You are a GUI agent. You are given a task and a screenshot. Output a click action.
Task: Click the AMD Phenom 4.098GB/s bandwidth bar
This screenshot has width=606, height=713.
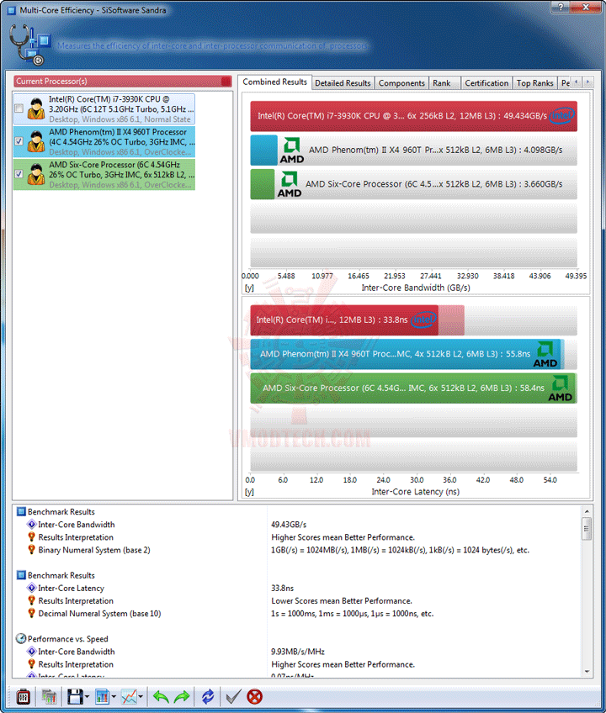[x=413, y=150]
